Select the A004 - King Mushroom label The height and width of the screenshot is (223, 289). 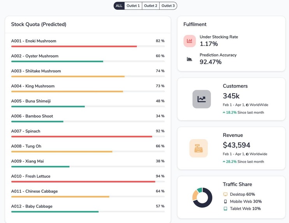click(33, 86)
